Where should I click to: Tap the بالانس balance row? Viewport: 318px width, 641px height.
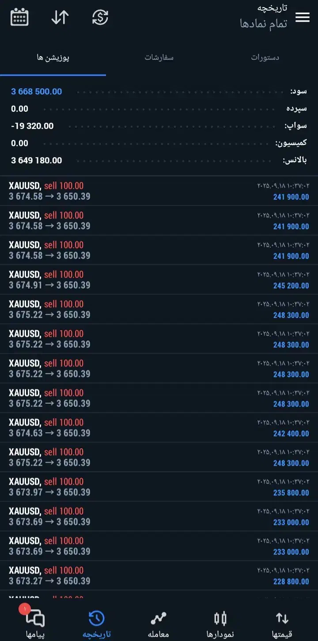[x=159, y=160]
